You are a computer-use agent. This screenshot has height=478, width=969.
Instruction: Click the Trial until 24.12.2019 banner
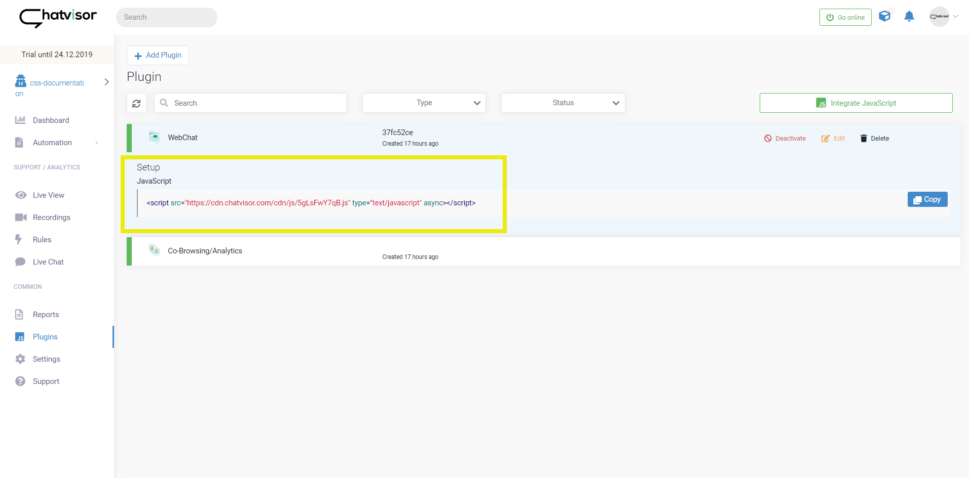point(57,55)
